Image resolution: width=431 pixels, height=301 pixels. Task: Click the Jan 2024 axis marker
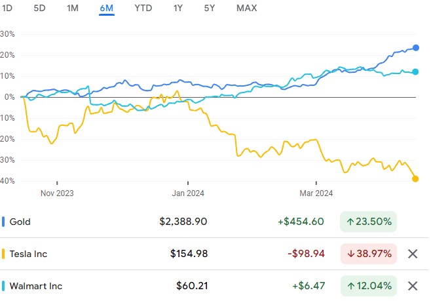[187, 193]
